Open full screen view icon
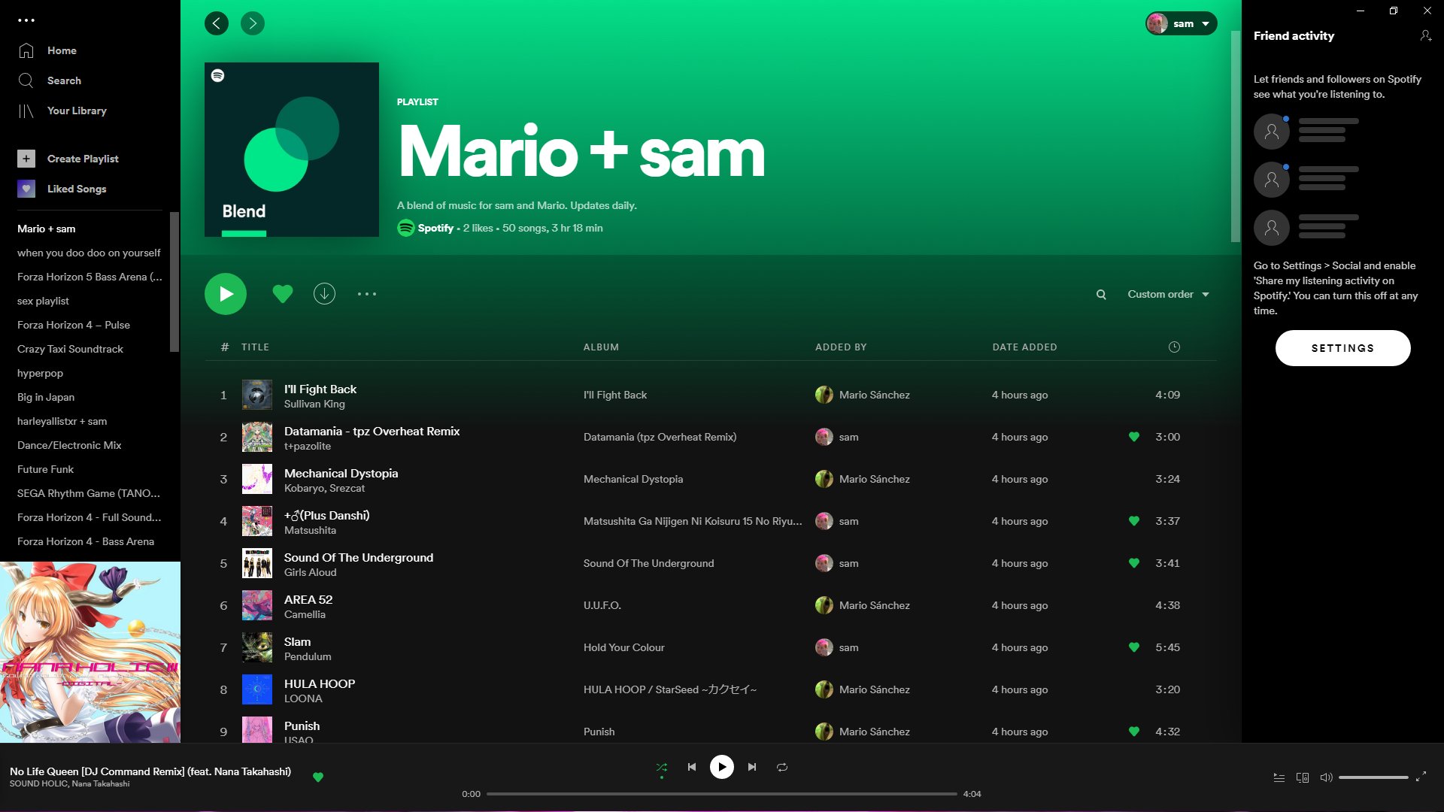Viewport: 1444px width, 812px height. coord(1421,777)
